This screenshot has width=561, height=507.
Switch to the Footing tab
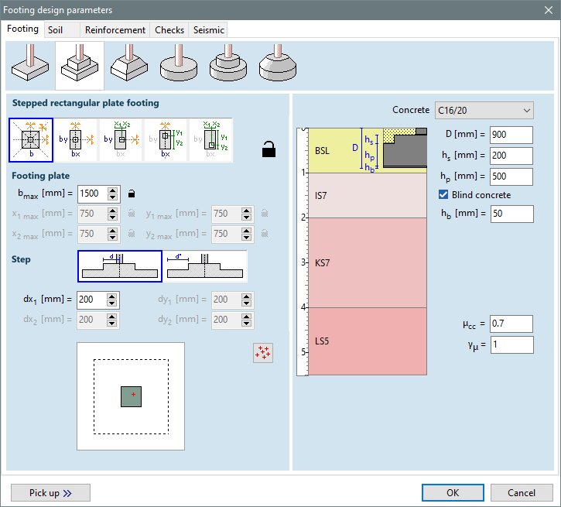23,29
